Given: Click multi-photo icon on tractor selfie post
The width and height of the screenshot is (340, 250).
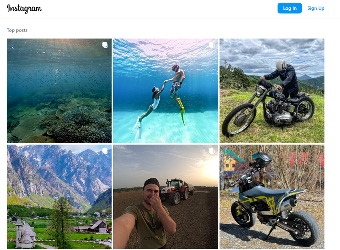Looking at the screenshot, I should [211, 151].
